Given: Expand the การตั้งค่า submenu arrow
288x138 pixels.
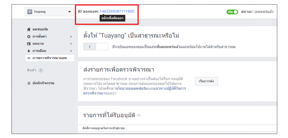Looking at the screenshot, I should (x=71, y=37).
